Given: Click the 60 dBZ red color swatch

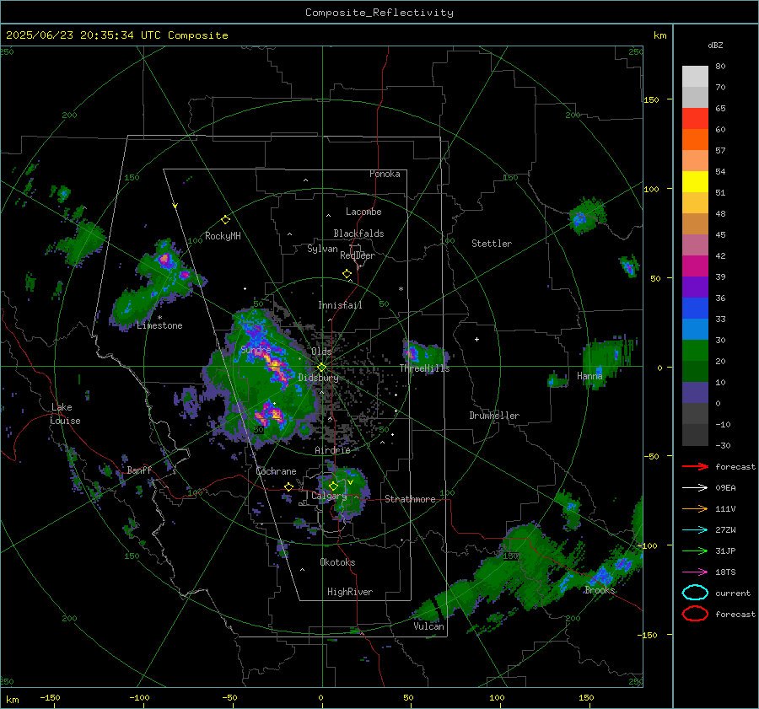Looking at the screenshot, I should tap(695, 119).
